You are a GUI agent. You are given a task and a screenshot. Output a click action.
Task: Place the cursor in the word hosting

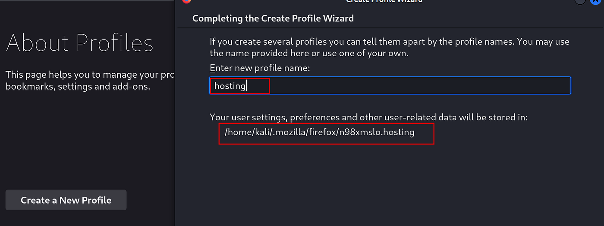pyautogui.click(x=230, y=86)
